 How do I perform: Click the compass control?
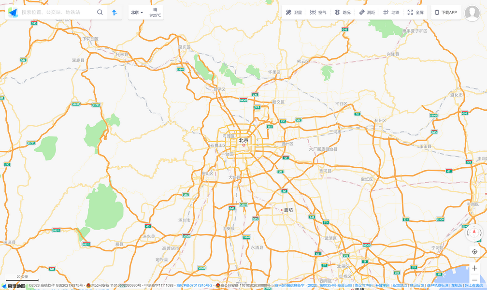click(474, 233)
